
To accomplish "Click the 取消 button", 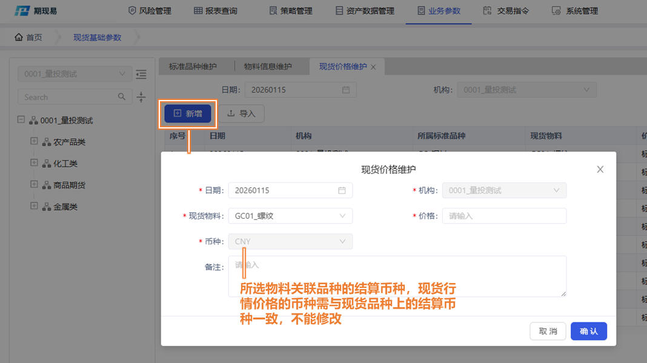I will click(x=548, y=331).
